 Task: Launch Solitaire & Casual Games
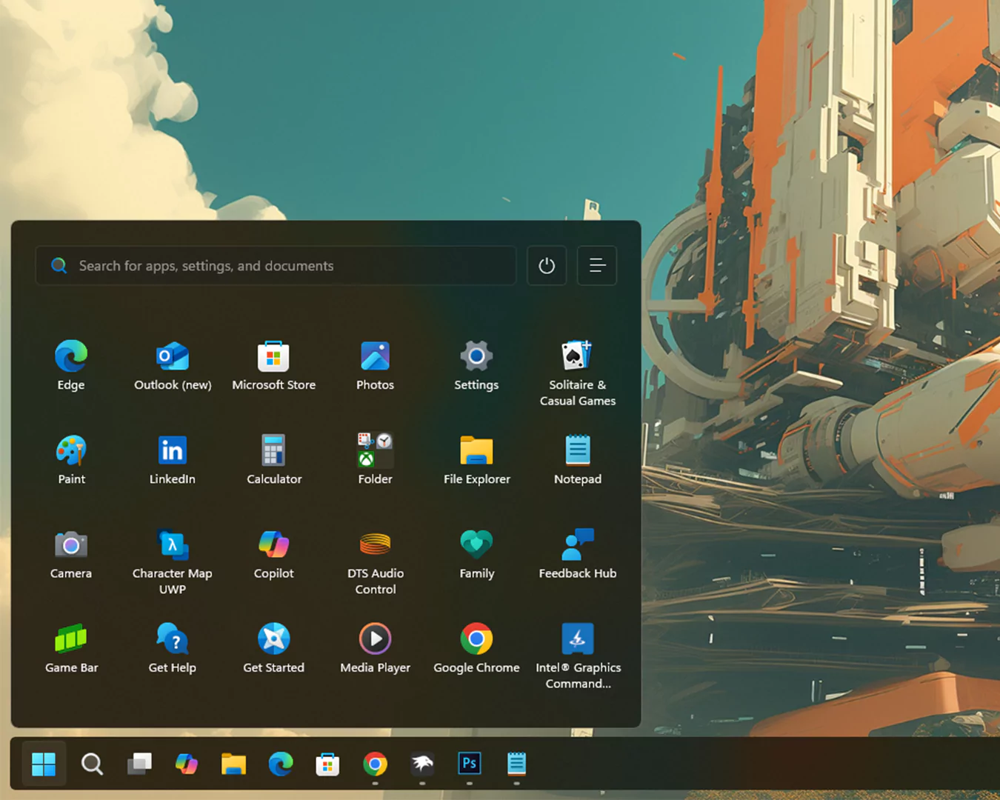(578, 373)
